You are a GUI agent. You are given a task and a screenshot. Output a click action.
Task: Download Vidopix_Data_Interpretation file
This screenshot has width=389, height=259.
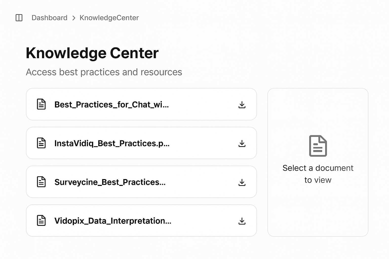(x=242, y=221)
